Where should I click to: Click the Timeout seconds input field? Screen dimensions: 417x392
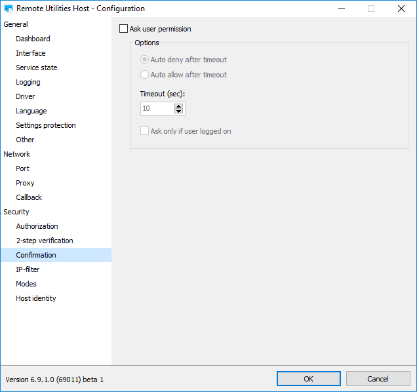click(157, 109)
